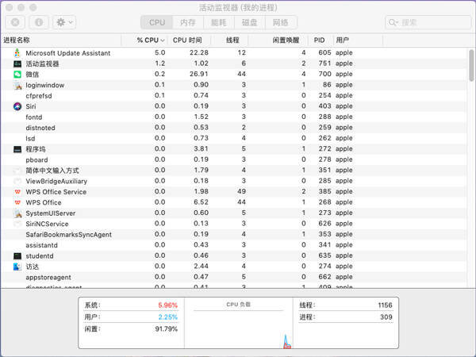Select the lsd process row
Viewport: 476px width, 357px height.
234,138
